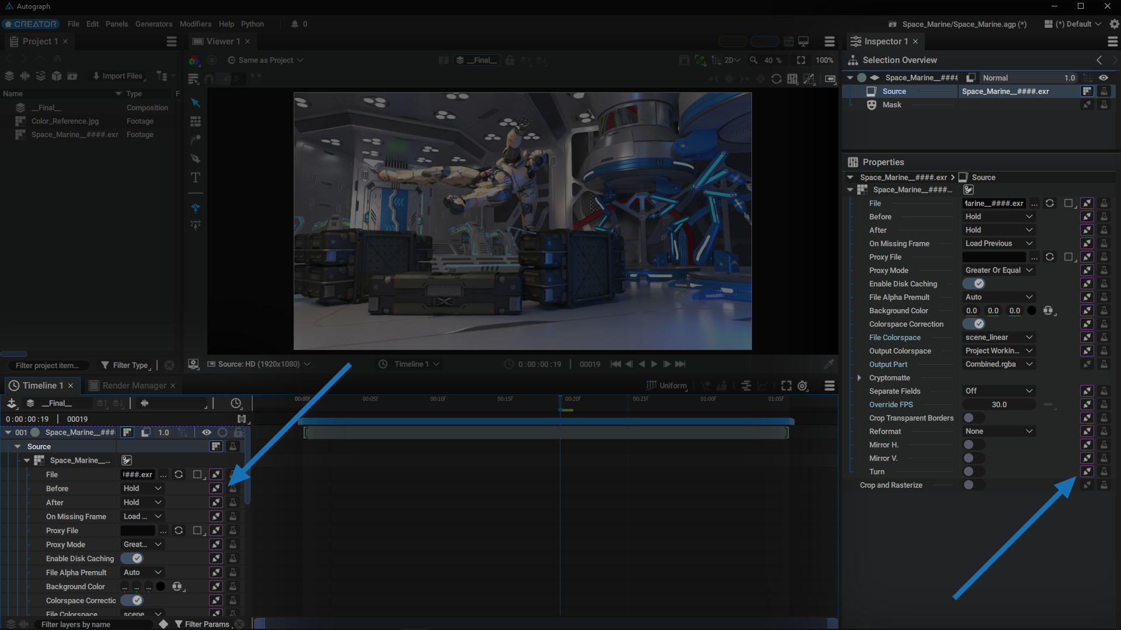Click link icon for Turn property

[1087, 471]
